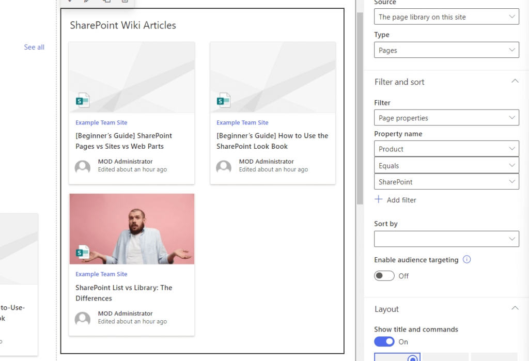529x361 pixels.
Task: Click the page icon on Look Book card
Action: click(224, 100)
